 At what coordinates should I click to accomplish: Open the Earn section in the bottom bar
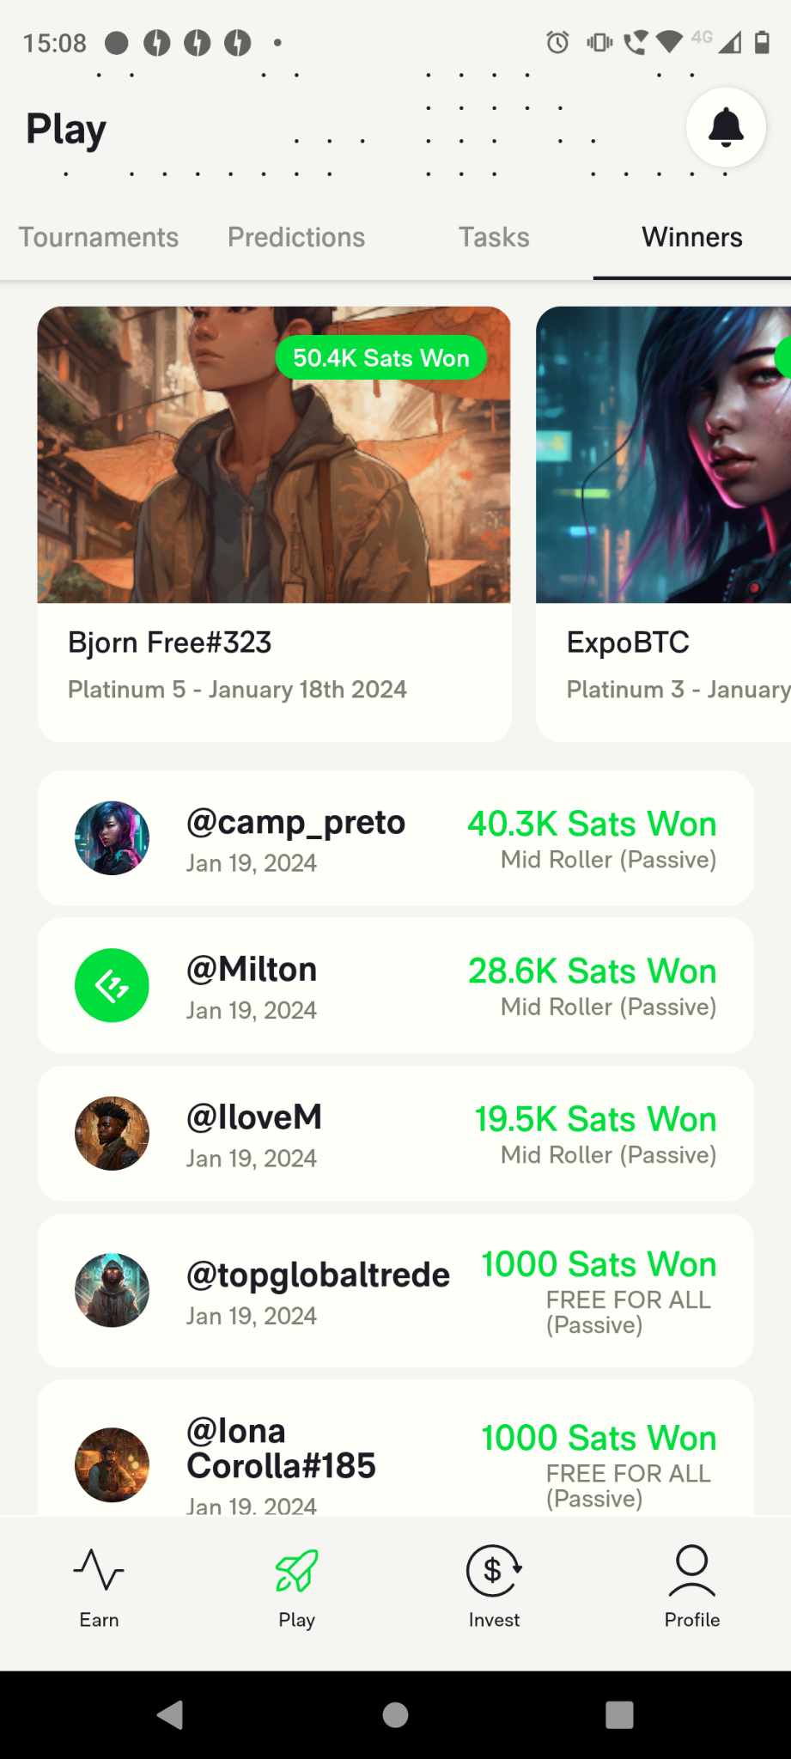[99, 1588]
